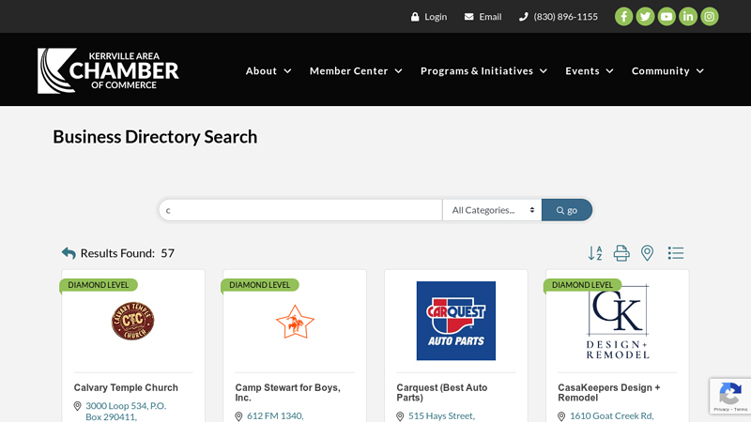This screenshot has height=422, width=751.
Task: Click the phone handset icon
Action: 523,17
